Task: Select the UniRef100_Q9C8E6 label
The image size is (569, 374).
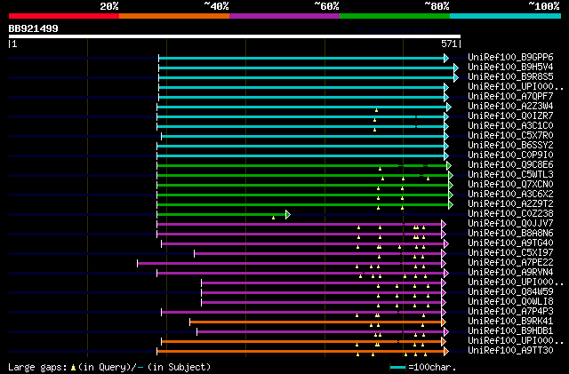Action: (510, 165)
